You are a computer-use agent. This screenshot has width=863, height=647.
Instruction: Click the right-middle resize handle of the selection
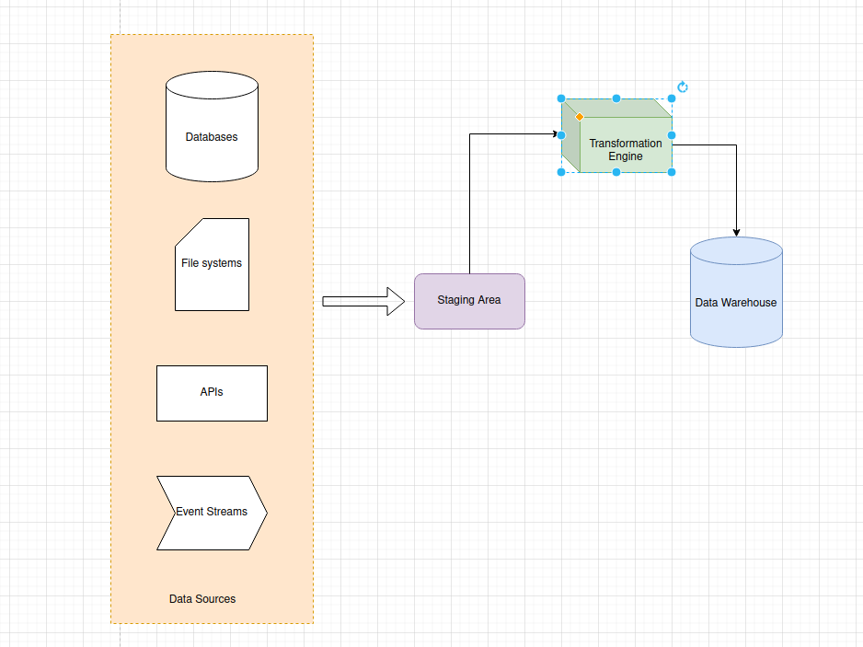click(672, 135)
